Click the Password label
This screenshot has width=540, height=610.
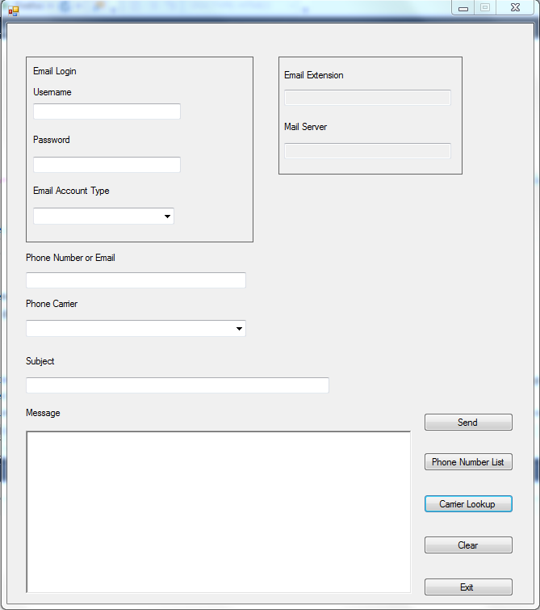(x=52, y=140)
